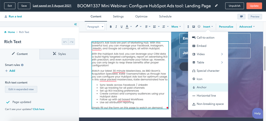This screenshot has width=266, height=121.
Task: Click Edit in expanded view button
Action: [x=21, y=89]
